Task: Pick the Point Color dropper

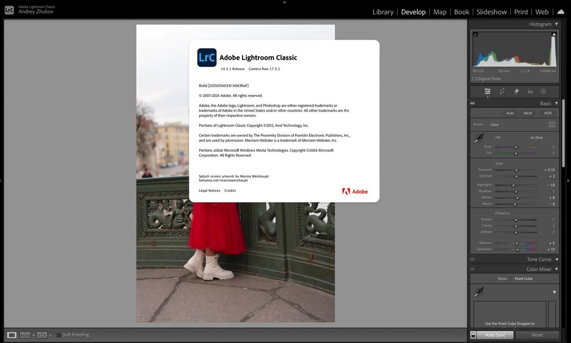Action: point(479,292)
